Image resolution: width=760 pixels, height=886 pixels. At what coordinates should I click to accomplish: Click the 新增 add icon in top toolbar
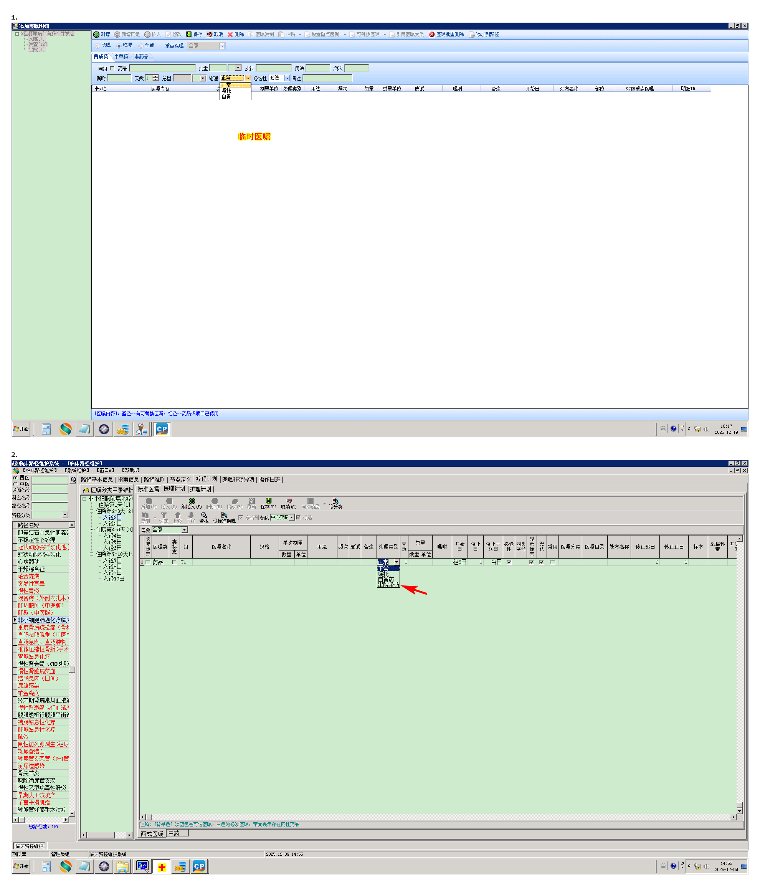click(96, 35)
